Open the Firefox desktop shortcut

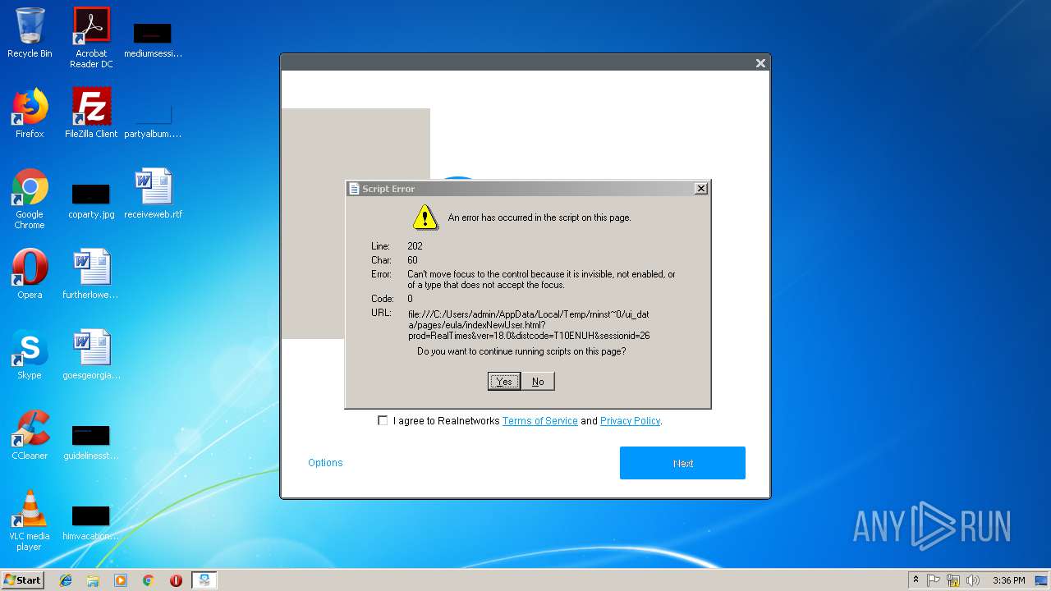30,113
